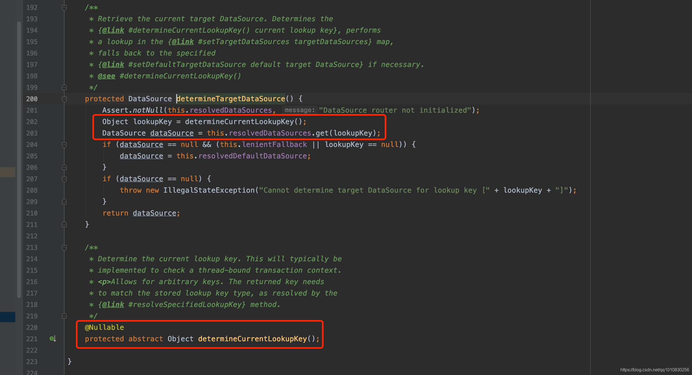
Task: Click the blog.csdn.net URL in the watermark
Action: pyautogui.click(x=654, y=370)
